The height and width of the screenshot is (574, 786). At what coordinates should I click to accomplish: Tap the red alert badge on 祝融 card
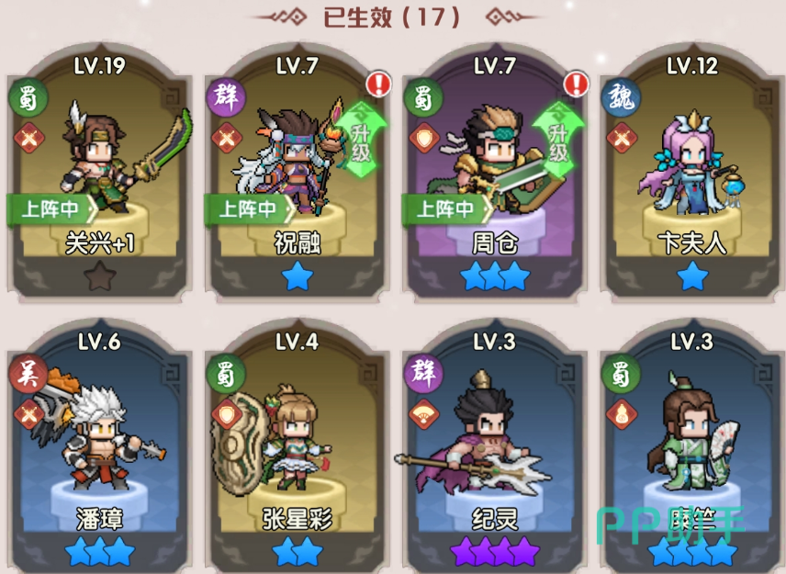(x=379, y=84)
